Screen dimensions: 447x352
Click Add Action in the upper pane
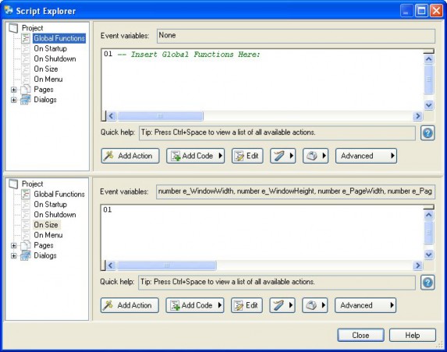pyautogui.click(x=130, y=156)
